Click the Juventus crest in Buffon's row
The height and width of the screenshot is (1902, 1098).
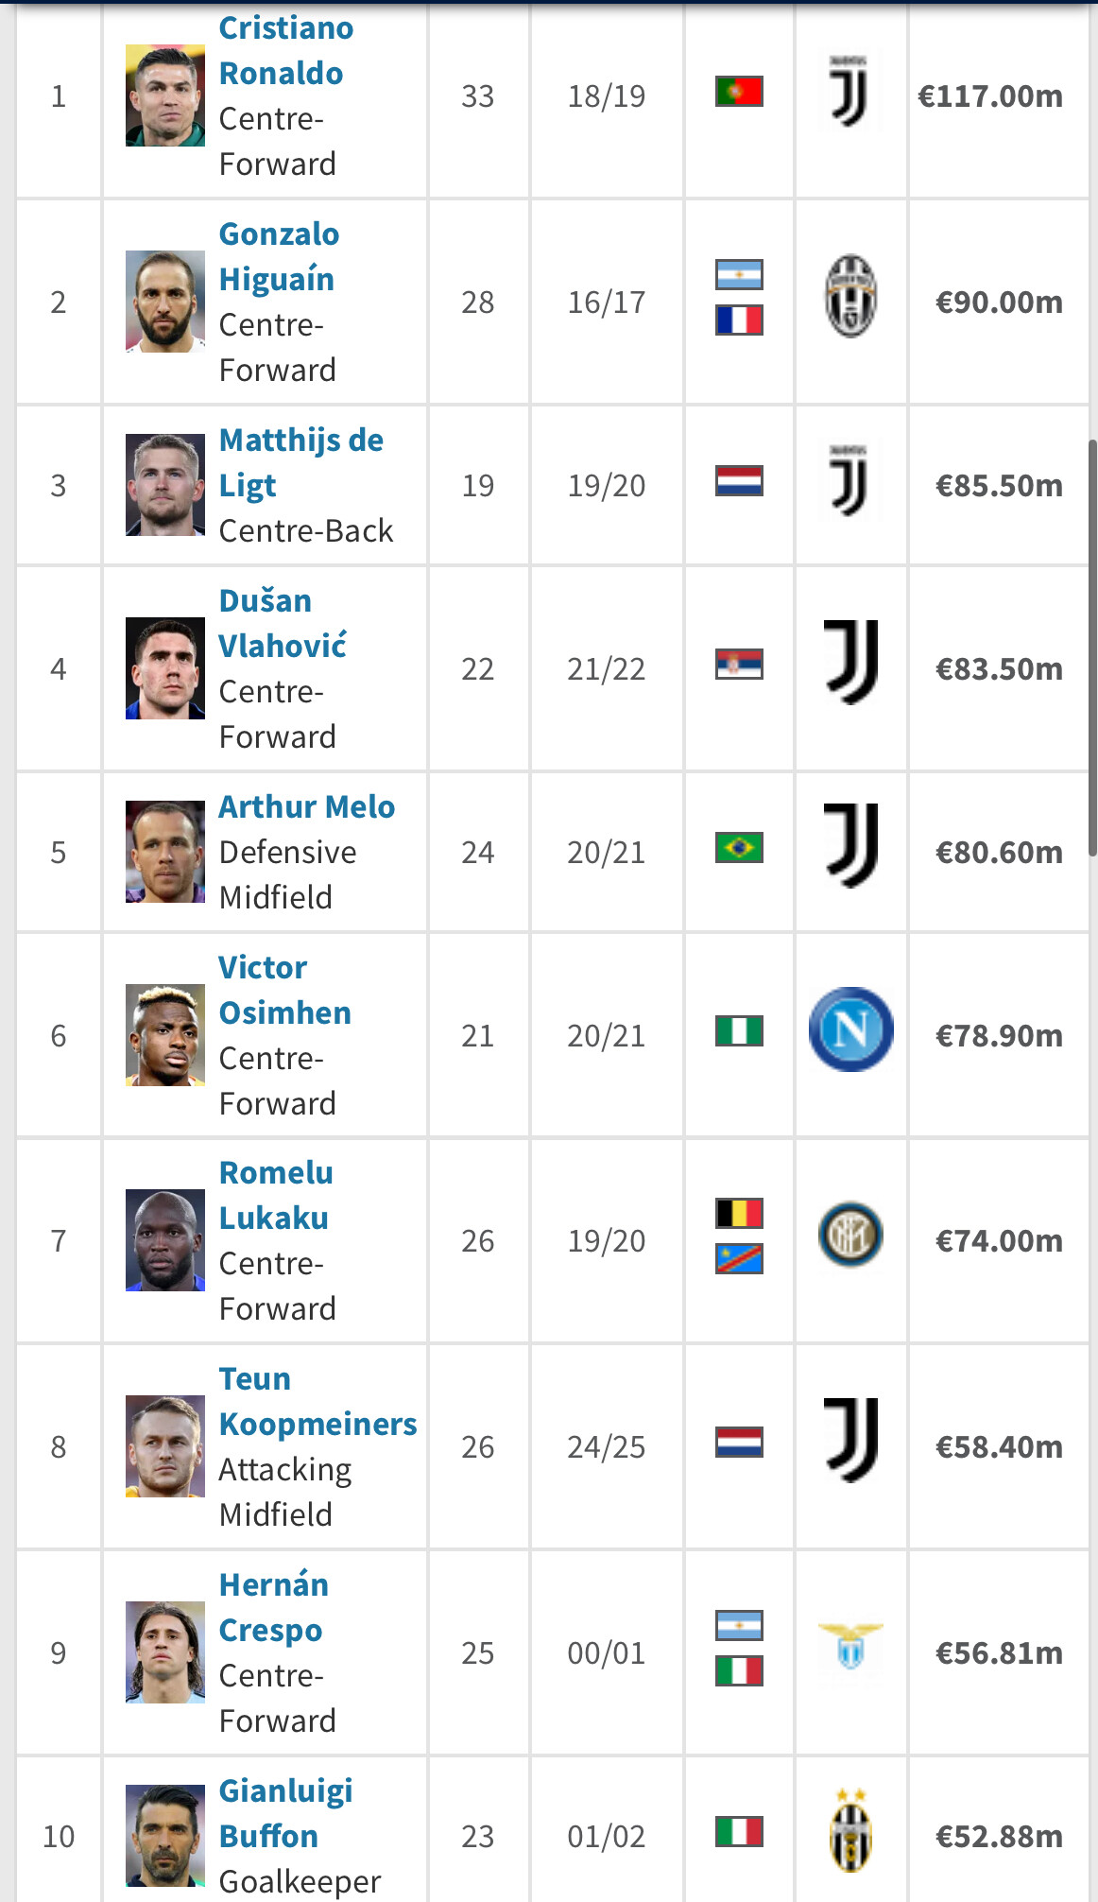[x=850, y=1831]
